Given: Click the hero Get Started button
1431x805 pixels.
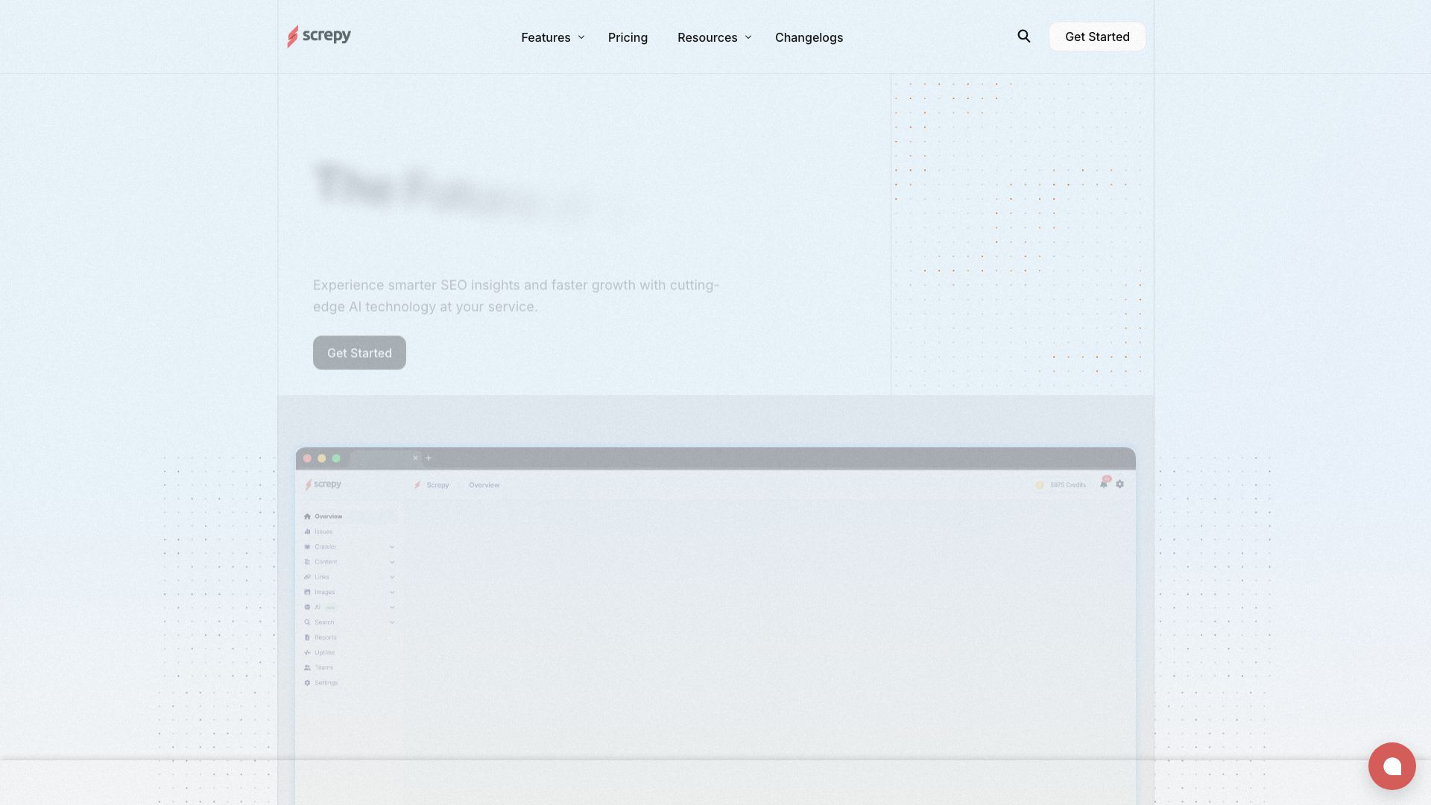Looking at the screenshot, I should pyautogui.click(x=359, y=352).
